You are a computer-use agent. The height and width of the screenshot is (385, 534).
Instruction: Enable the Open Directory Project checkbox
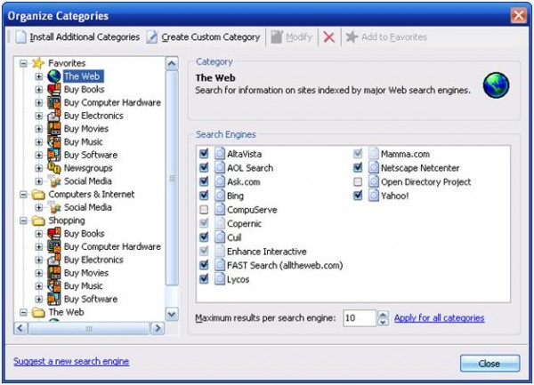pos(358,181)
